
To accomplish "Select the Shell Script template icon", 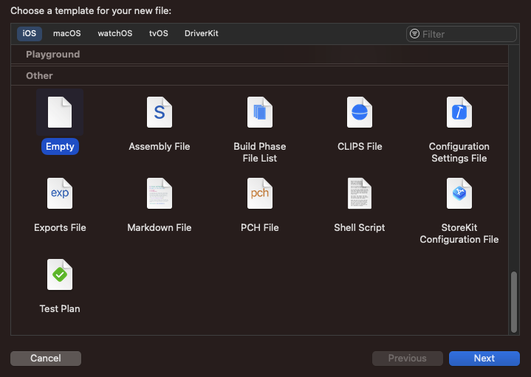I will [360, 193].
